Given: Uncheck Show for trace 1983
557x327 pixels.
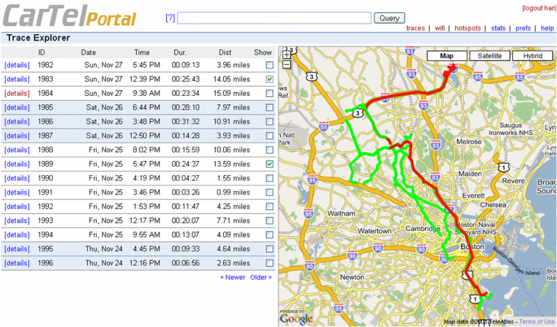Looking at the screenshot, I should pos(270,79).
